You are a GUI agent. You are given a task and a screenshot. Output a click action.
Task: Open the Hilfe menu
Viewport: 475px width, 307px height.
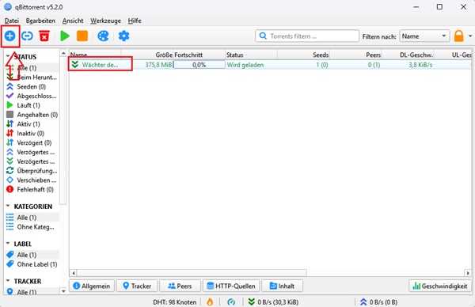(135, 21)
